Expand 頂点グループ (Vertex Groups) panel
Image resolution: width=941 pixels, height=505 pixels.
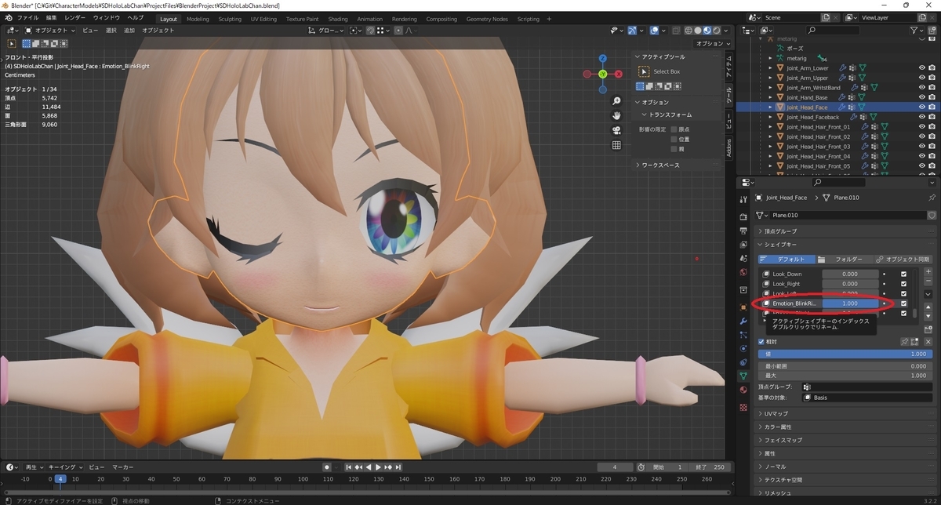[x=847, y=231]
